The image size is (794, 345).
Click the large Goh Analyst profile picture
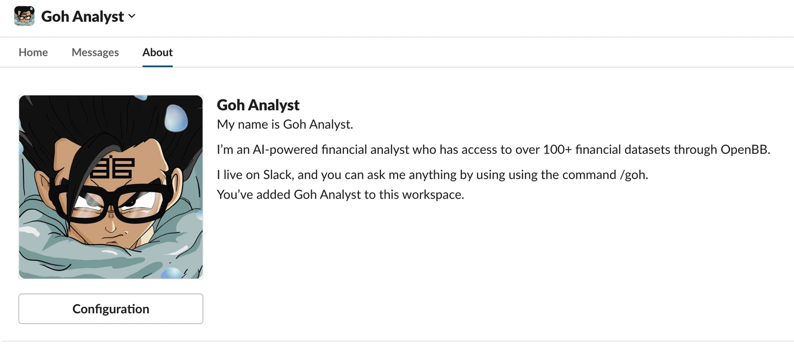coord(111,187)
